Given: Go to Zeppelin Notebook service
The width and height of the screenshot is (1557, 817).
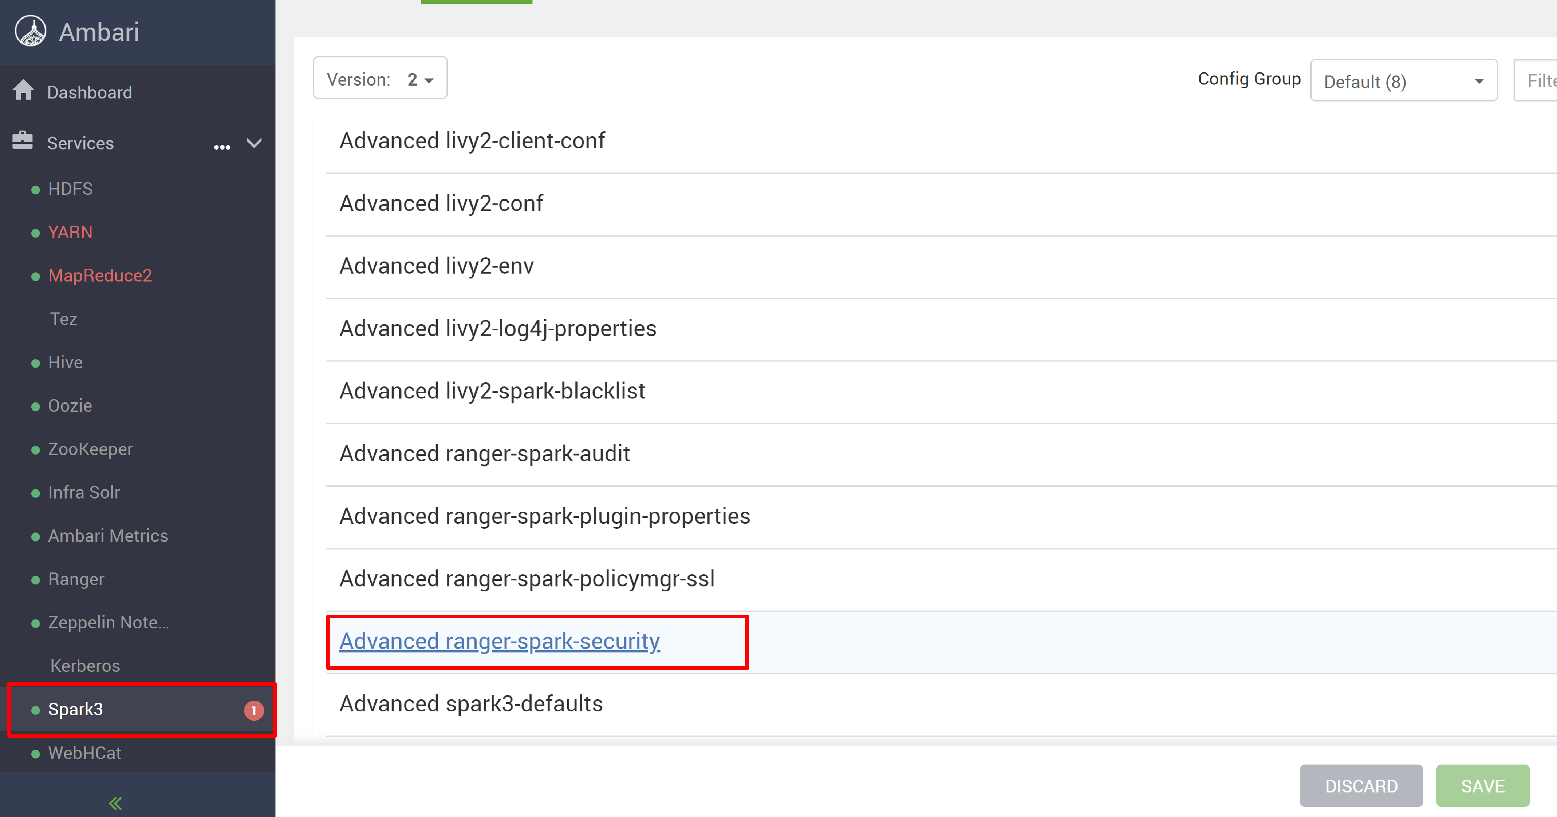Looking at the screenshot, I should 108,622.
